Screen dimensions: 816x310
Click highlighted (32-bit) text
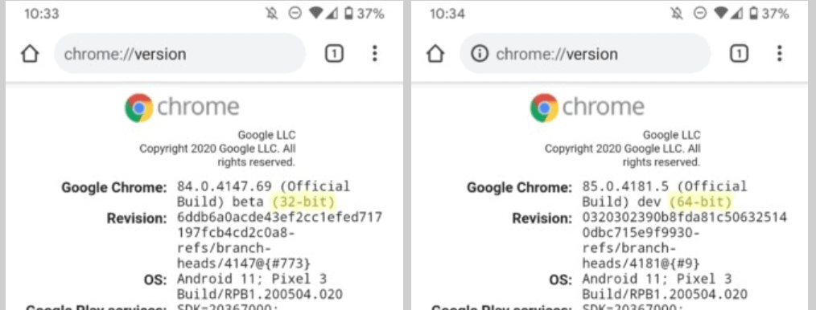coord(304,202)
